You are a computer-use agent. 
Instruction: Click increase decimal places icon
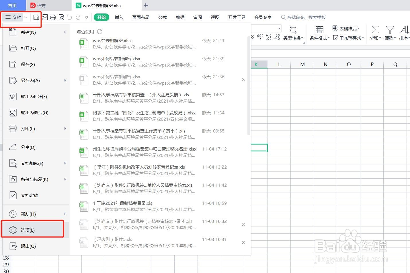[x=269, y=37]
